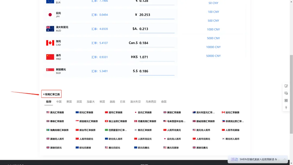Open the 人民币兑日元 link
293x165 pixels.
pos(143,139)
